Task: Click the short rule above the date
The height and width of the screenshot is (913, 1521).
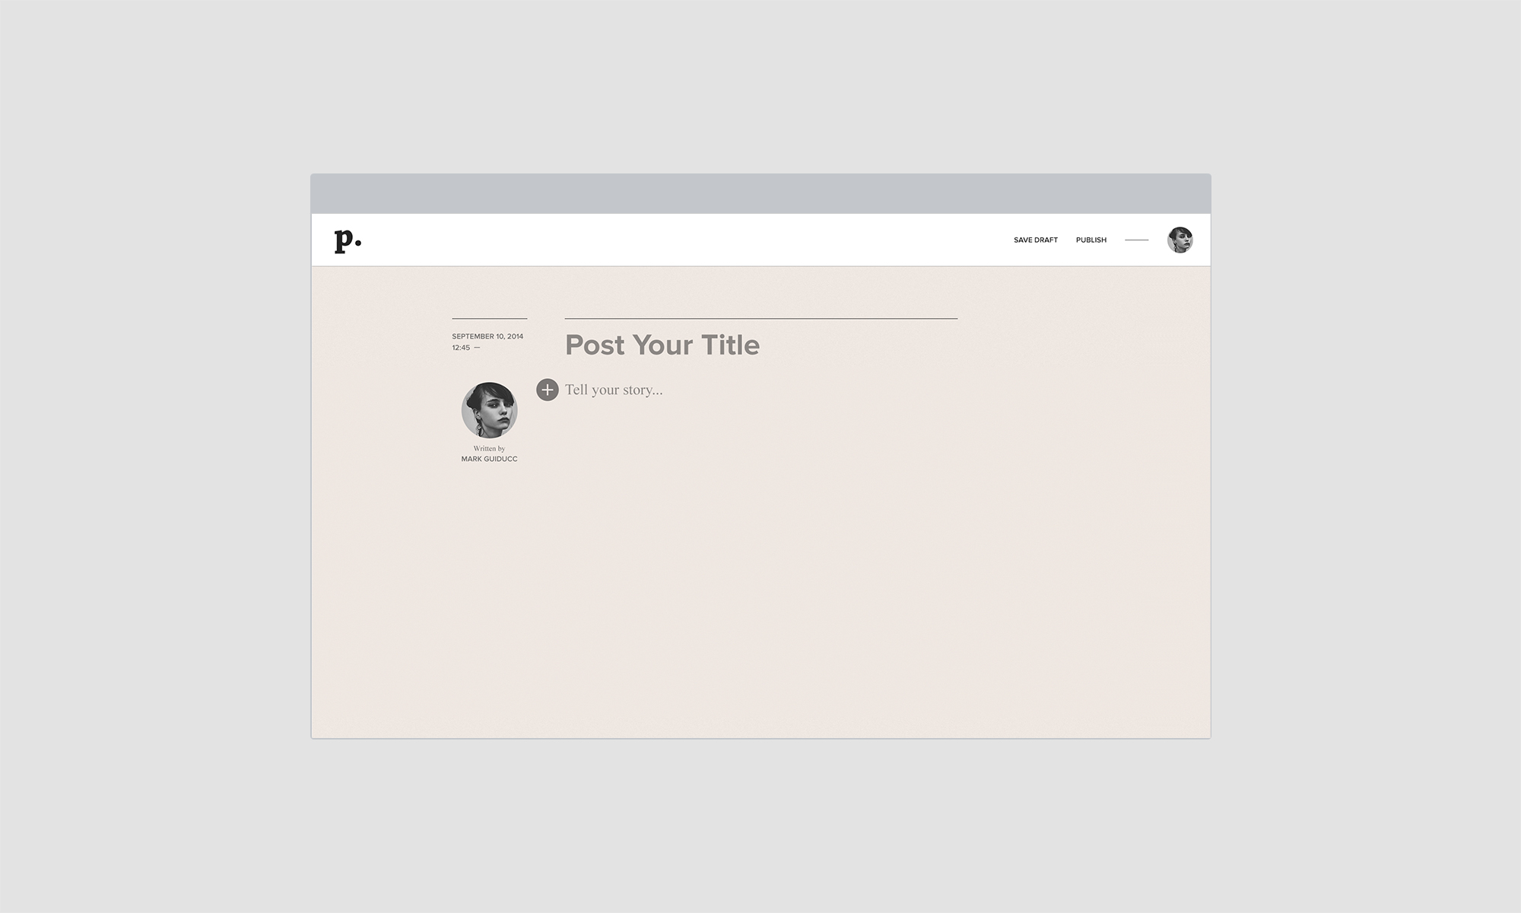Action: tap(489, 318)
